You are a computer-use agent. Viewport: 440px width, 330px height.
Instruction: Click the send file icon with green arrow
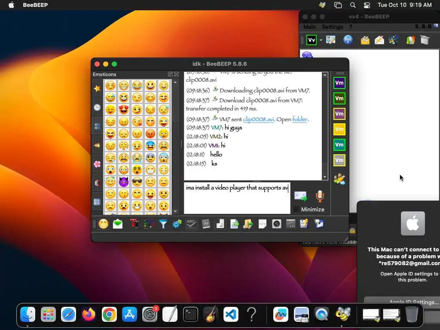point(234,224)
